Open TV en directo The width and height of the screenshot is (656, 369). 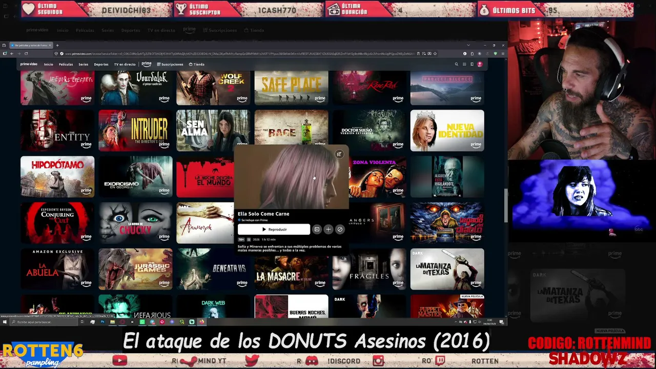125,64
